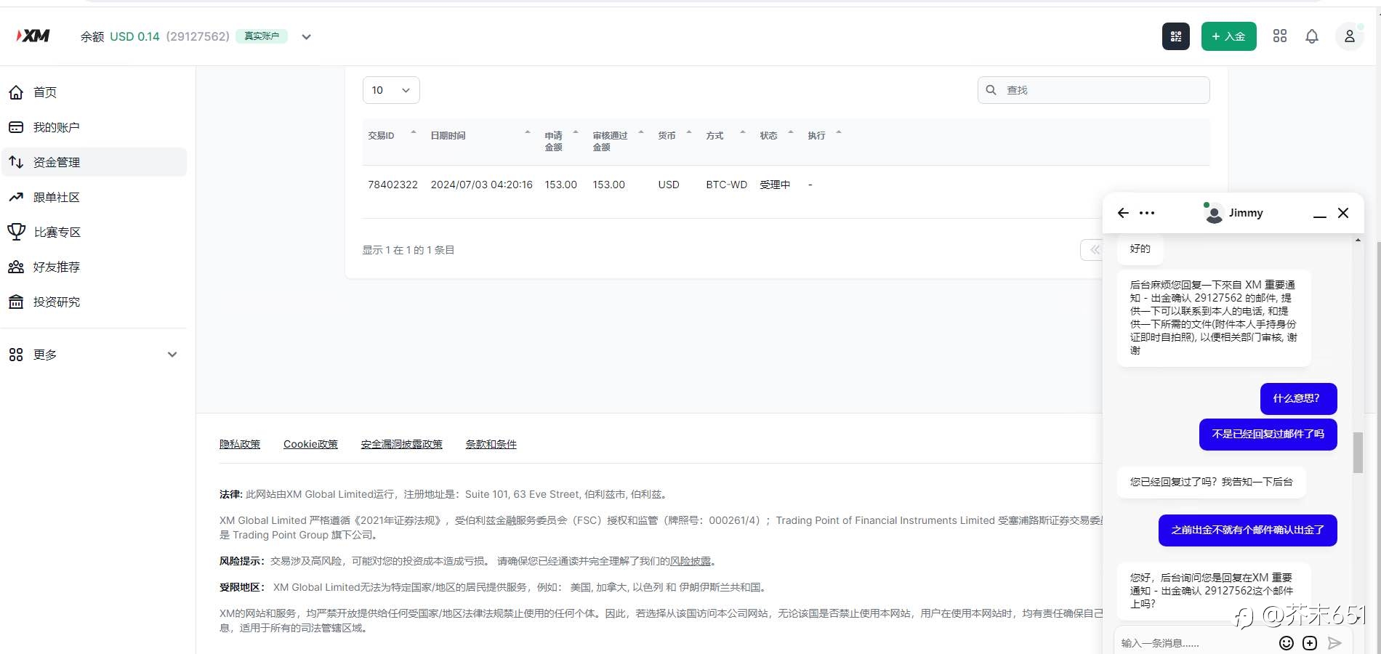Open 好友推荐 in sidebar

94,267
